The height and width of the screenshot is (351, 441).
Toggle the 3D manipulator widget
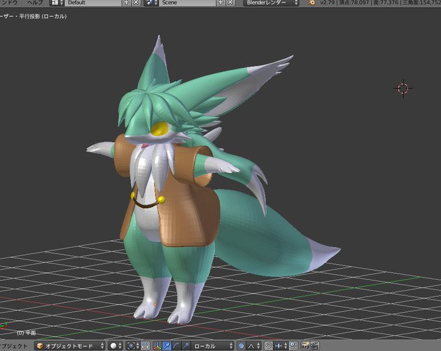157,346
